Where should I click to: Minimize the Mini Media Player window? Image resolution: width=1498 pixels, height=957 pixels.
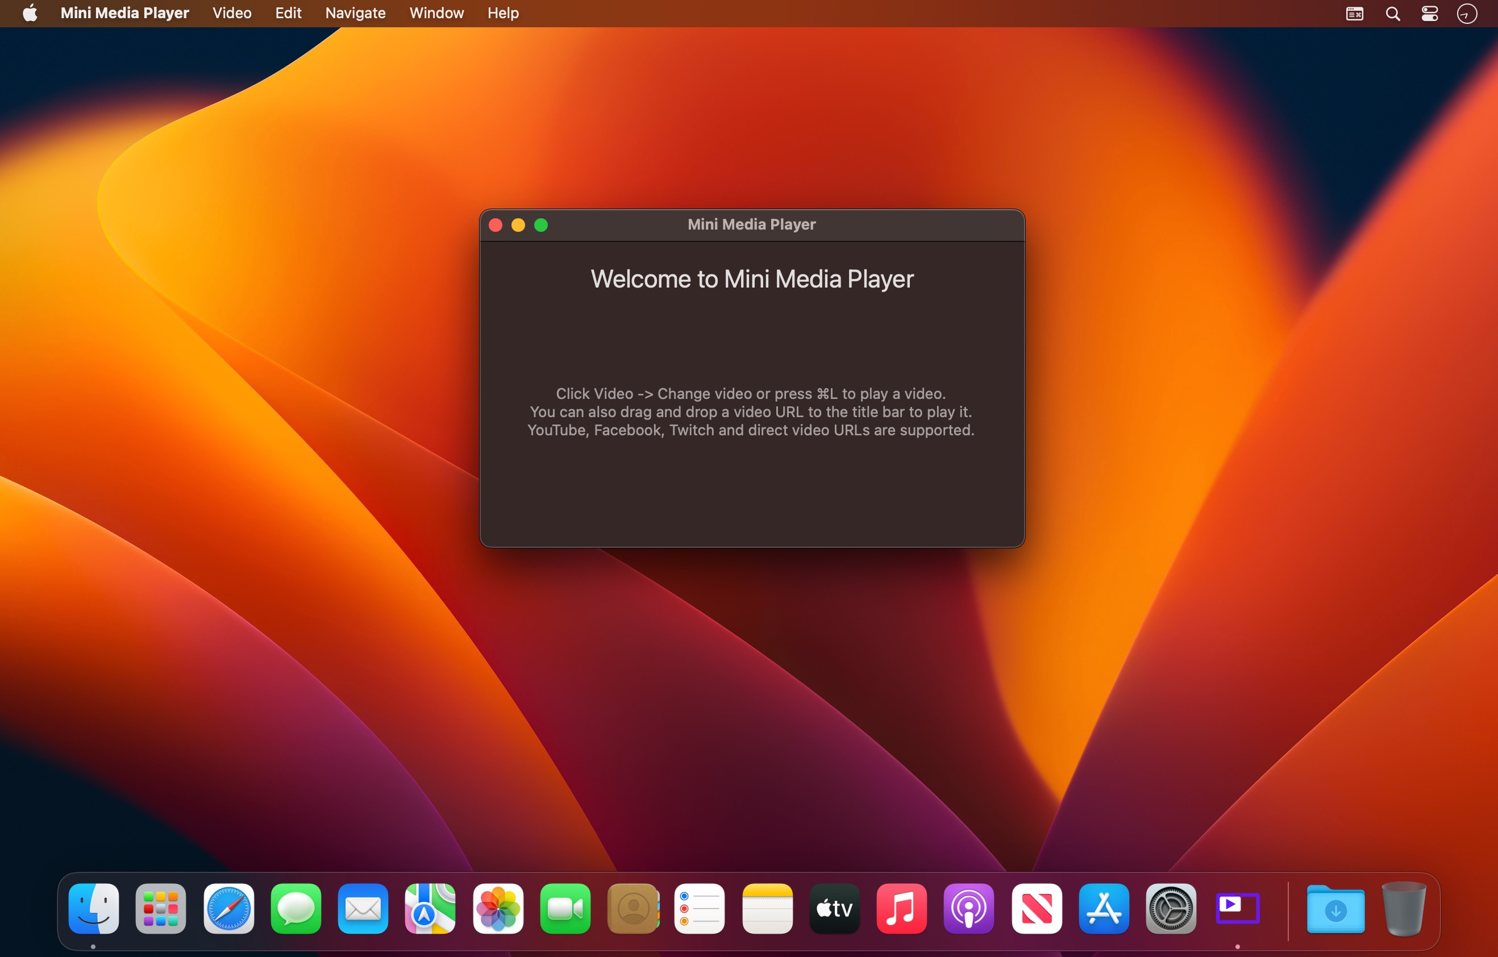pos(518,224)
